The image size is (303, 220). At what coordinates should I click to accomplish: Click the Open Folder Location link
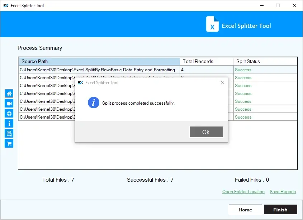[x=243, y=192]
